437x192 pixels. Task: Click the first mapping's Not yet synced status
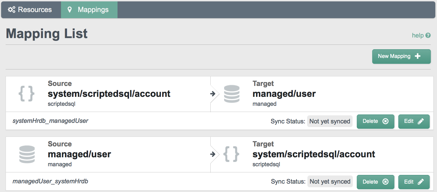[x=330, y=121]
